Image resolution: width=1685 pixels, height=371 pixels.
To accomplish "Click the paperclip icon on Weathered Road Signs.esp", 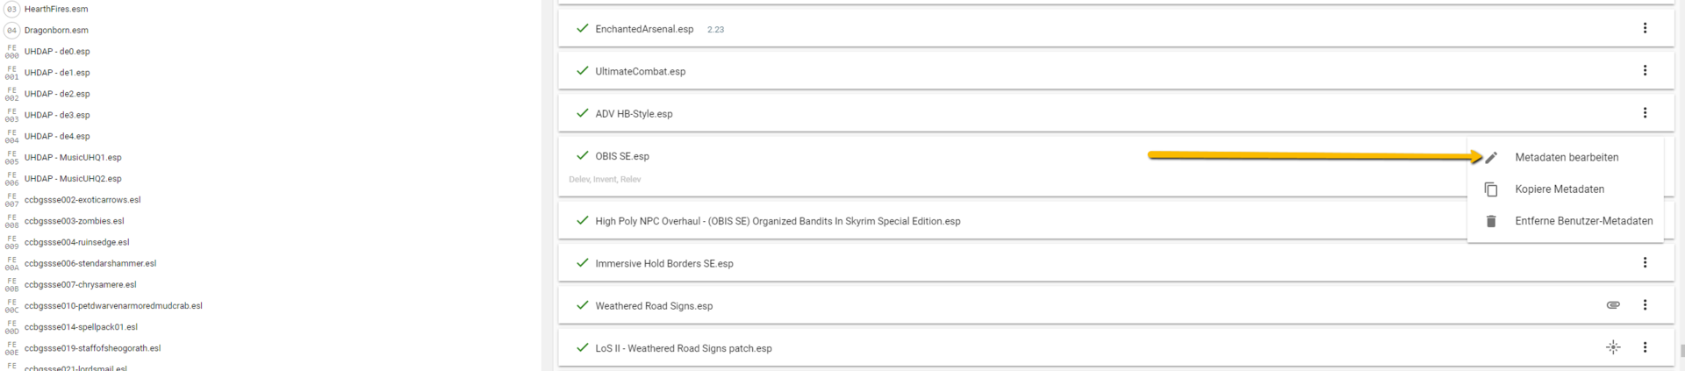I will pyautogui.click(x=1613, y=305).
